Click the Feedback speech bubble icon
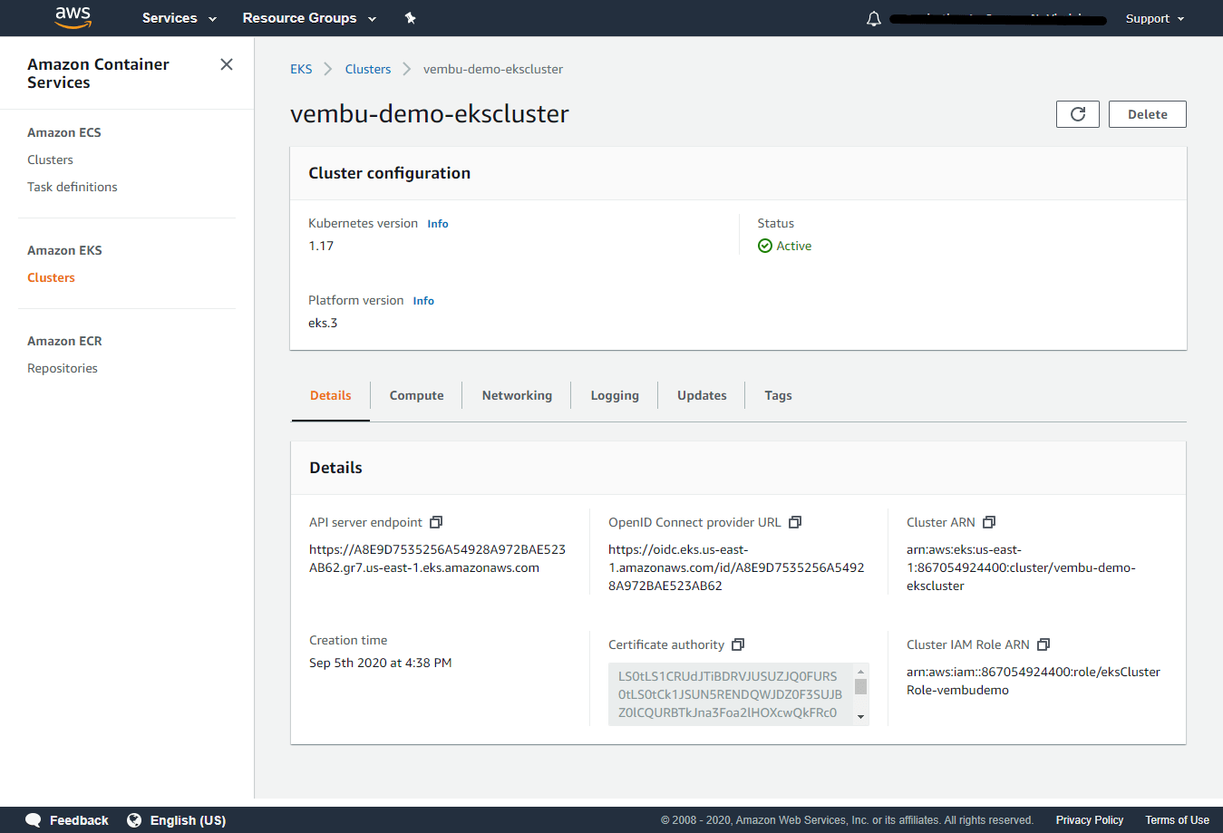 click(x=34, y=820)
